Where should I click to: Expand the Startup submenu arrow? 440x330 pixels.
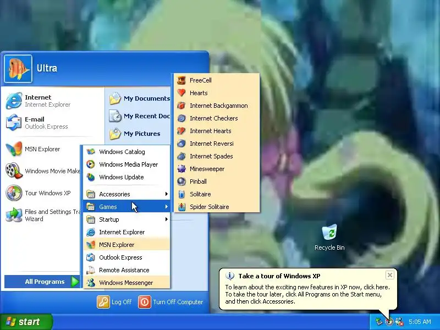tap(167, 219)
